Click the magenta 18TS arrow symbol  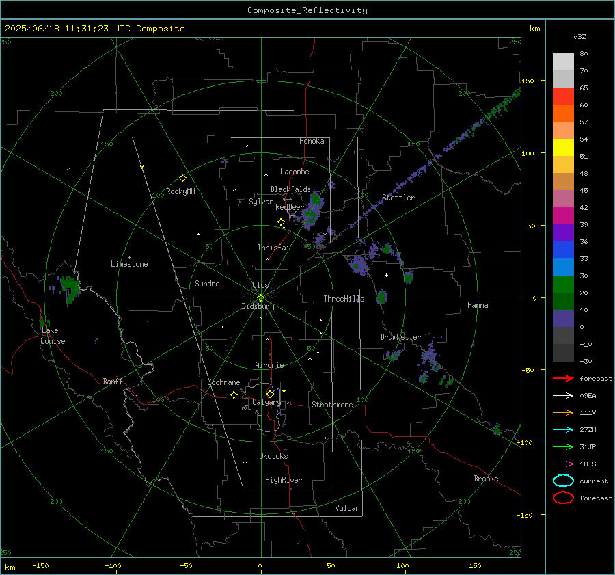point(563,464)
